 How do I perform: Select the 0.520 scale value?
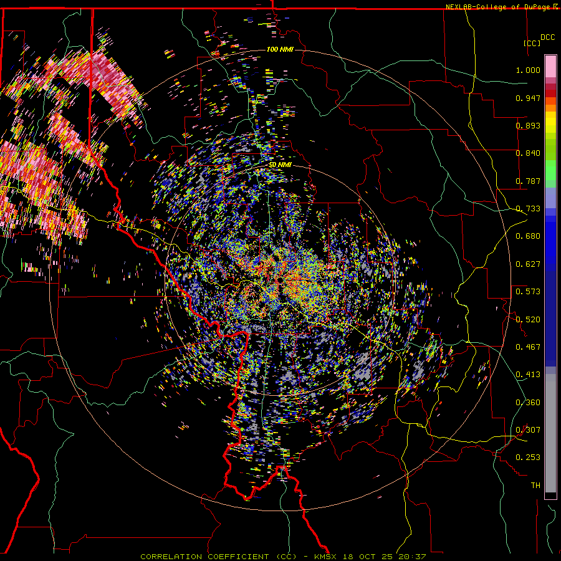(x=528, y=320)
